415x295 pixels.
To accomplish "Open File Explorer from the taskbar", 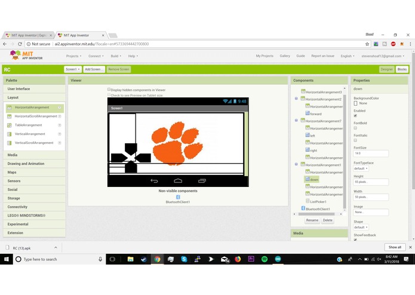I will [x=131, y=259].
